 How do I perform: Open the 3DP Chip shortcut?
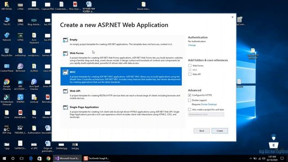7,130
